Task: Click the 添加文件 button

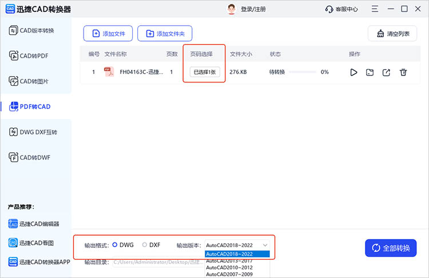Action: (108, 33)
